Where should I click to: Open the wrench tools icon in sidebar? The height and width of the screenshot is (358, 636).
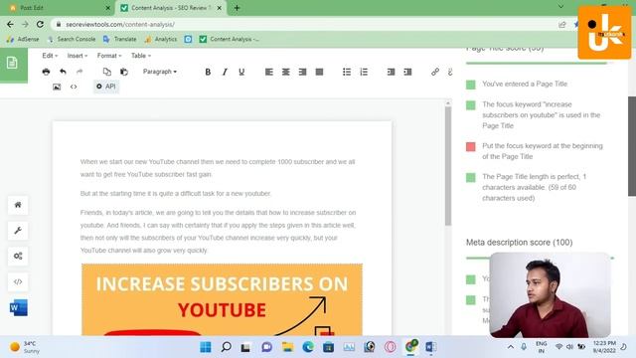pos(18,231)
